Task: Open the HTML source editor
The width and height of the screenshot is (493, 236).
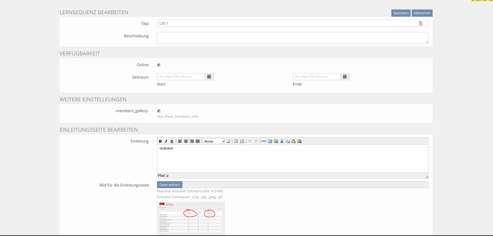Action: tap(264, 141)
